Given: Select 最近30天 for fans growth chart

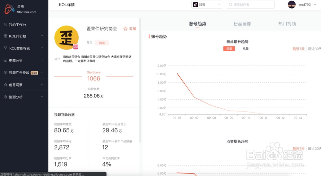Looking at the screenshot, I should tap(315, 49).
